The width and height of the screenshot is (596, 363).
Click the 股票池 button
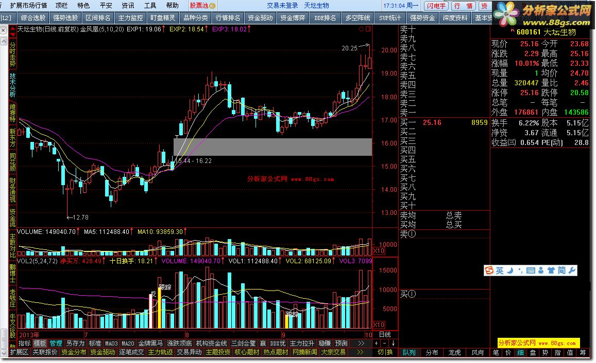(x=202, y=5)
